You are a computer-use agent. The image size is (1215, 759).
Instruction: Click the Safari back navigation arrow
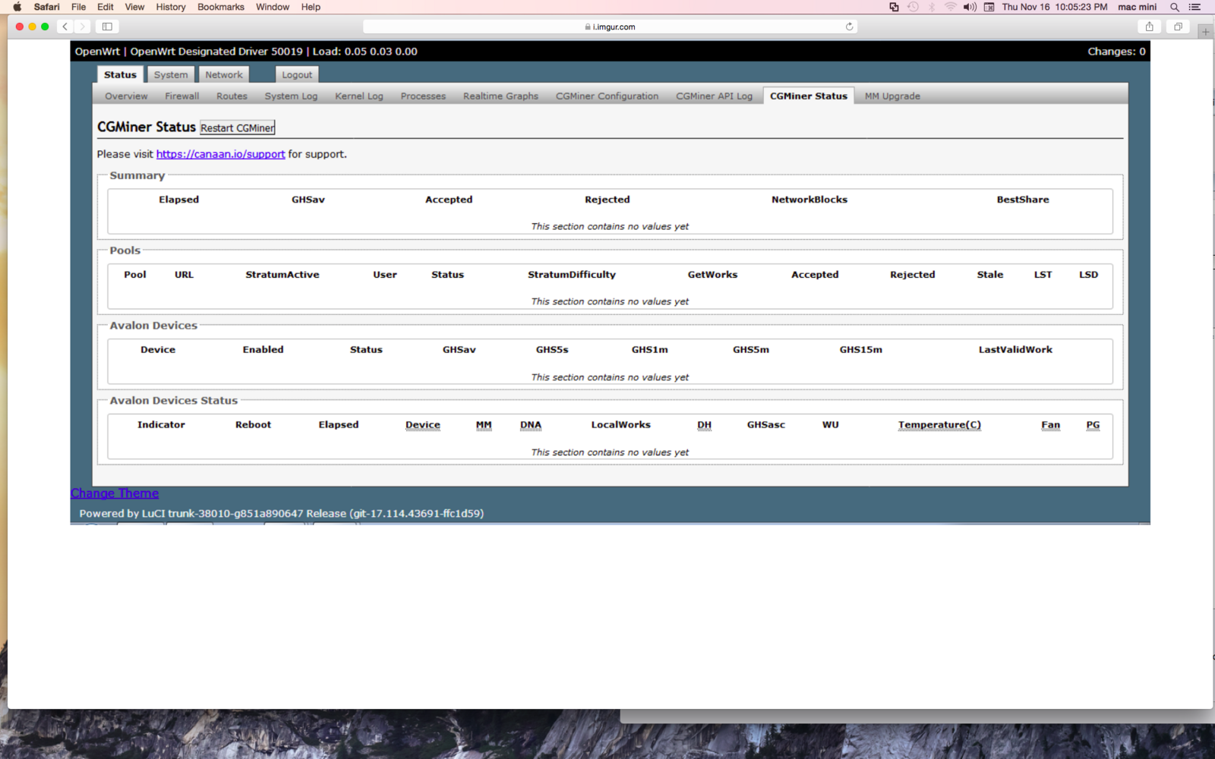coord(65,27)
